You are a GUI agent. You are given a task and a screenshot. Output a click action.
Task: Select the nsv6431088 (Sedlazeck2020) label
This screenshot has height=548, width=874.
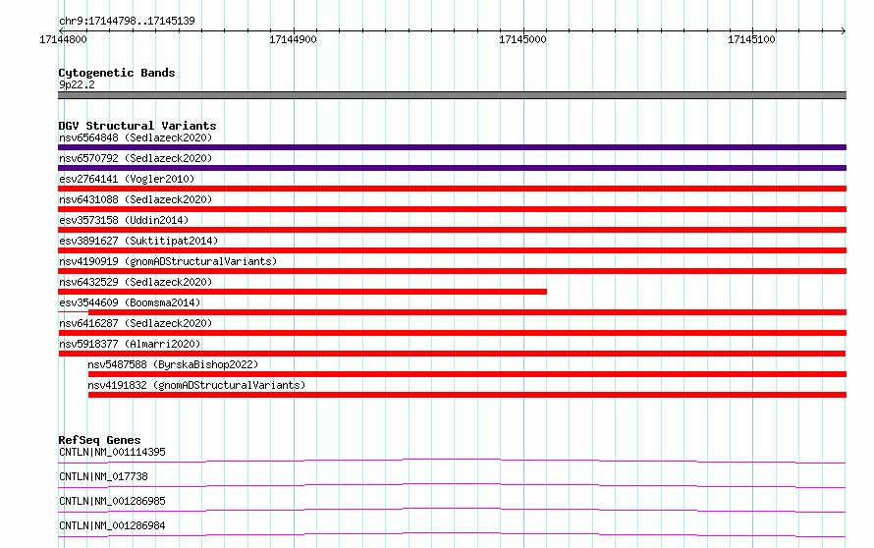pos(136,199)
